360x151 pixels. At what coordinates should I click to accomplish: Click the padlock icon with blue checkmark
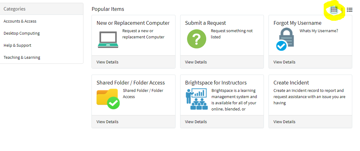point(285,39)
